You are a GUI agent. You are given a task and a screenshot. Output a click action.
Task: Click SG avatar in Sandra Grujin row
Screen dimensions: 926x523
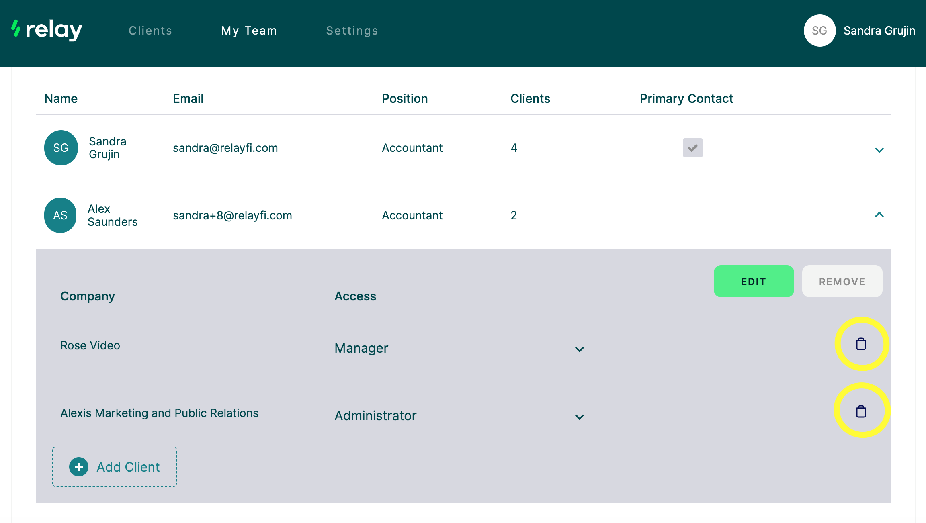coord(61,148)
